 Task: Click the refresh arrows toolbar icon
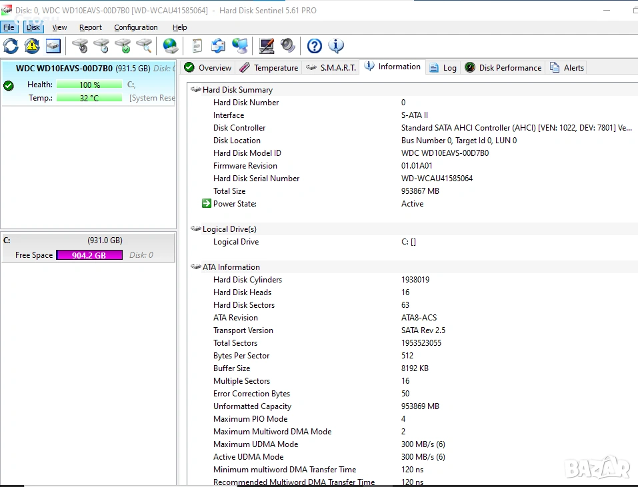(x=11, y=46)
